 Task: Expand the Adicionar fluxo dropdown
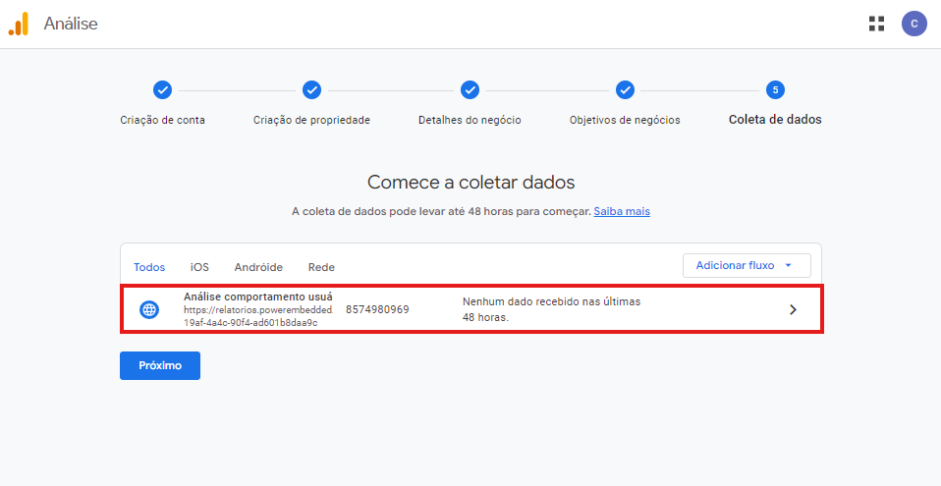tap(746, 266)
